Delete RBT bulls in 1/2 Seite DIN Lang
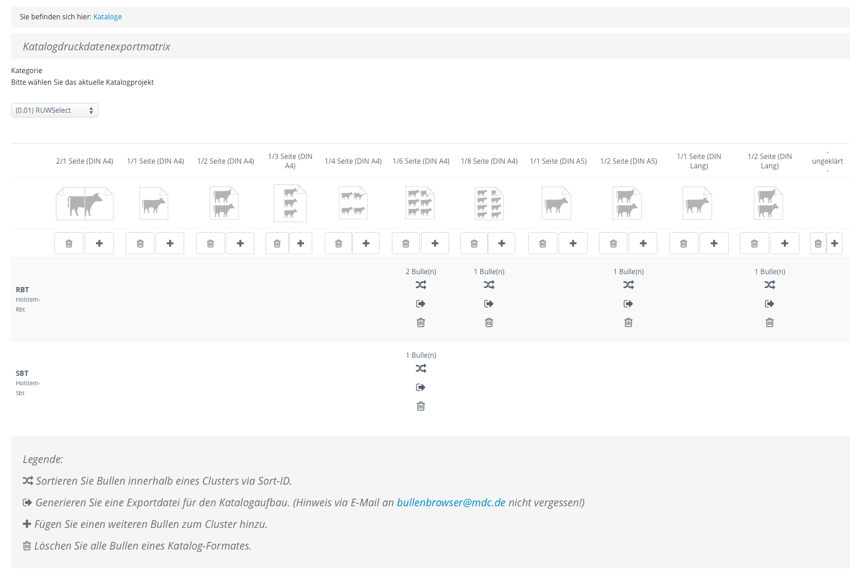858x577 pixels. click(770, 322)
